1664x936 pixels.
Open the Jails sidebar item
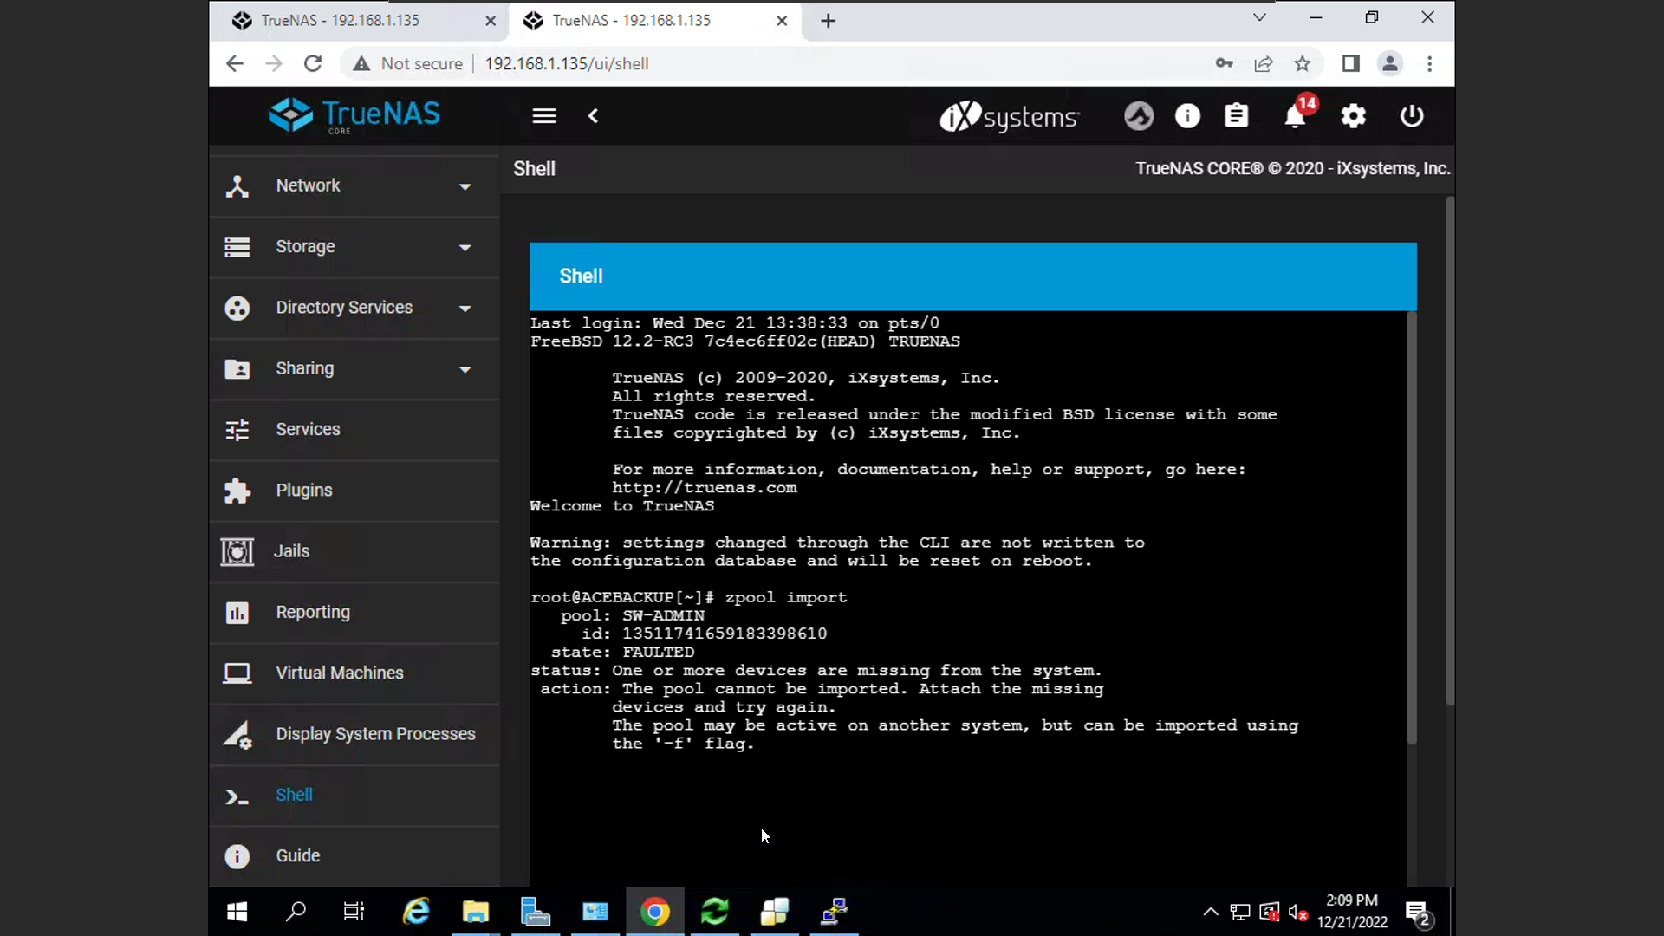click(291, 551)
